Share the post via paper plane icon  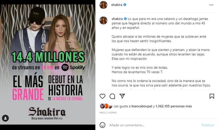[x=122, y=96]
